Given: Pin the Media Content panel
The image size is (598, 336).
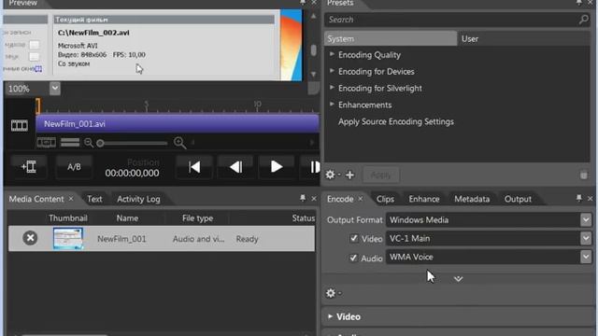Looking at the screenshot, I should tap(303, 198).
